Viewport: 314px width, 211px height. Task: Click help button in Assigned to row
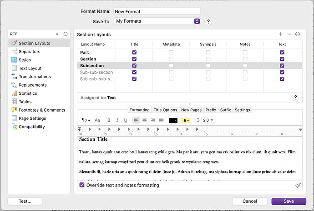(295, 98)
